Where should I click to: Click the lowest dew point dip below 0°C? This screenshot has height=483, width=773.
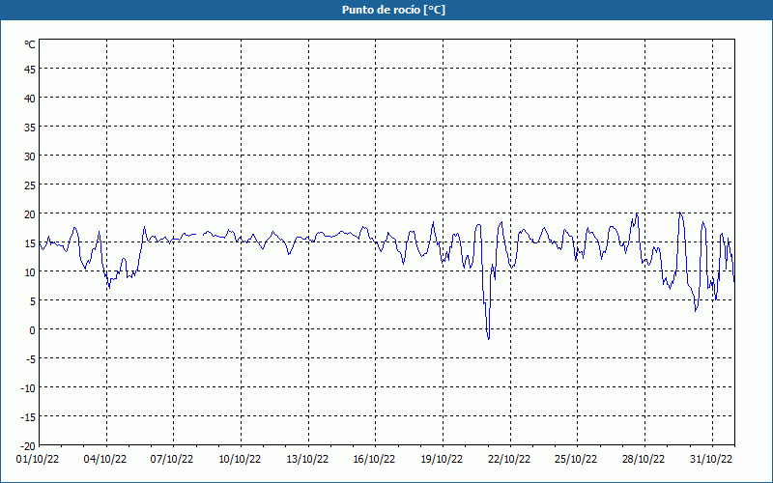489,338
